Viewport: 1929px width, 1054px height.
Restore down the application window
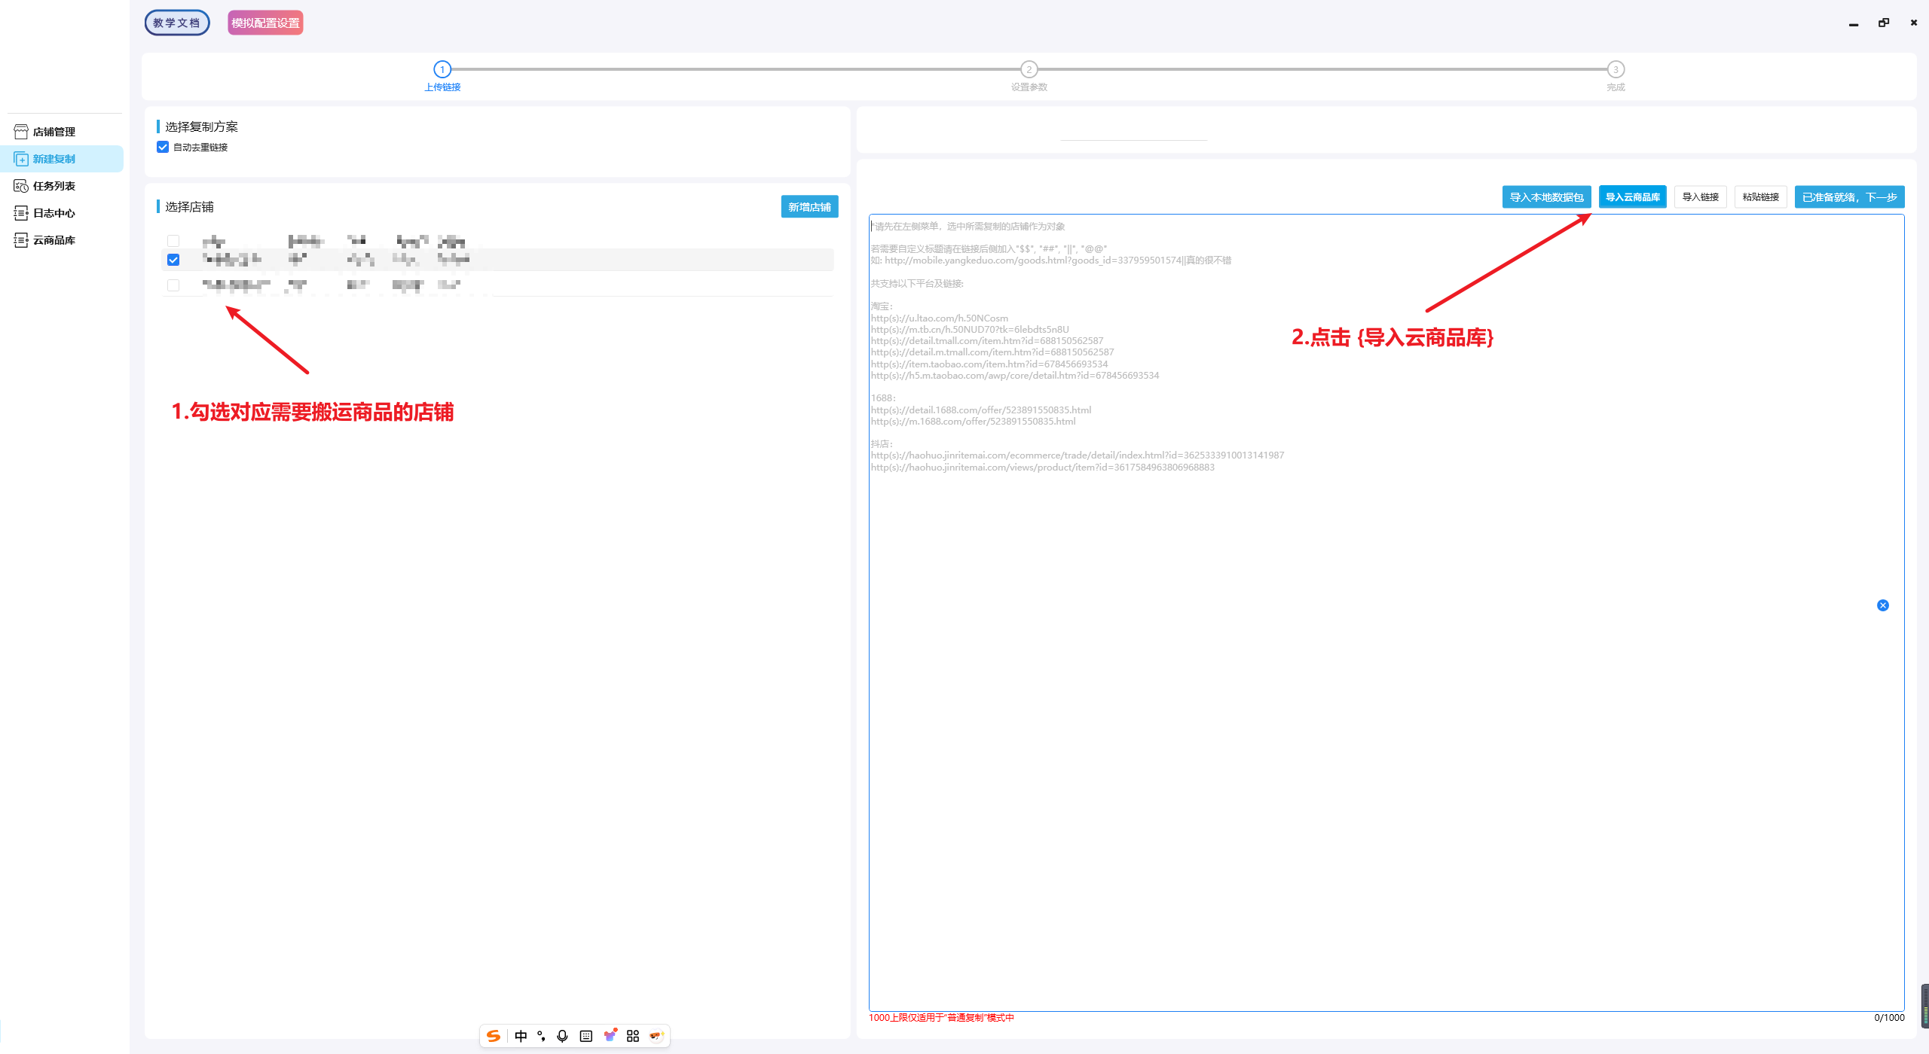(x=1884, y=23)
